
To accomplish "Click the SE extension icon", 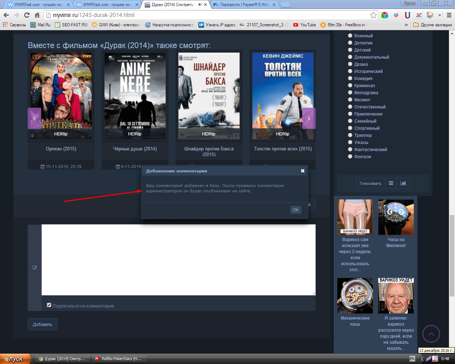I will 419,15.
